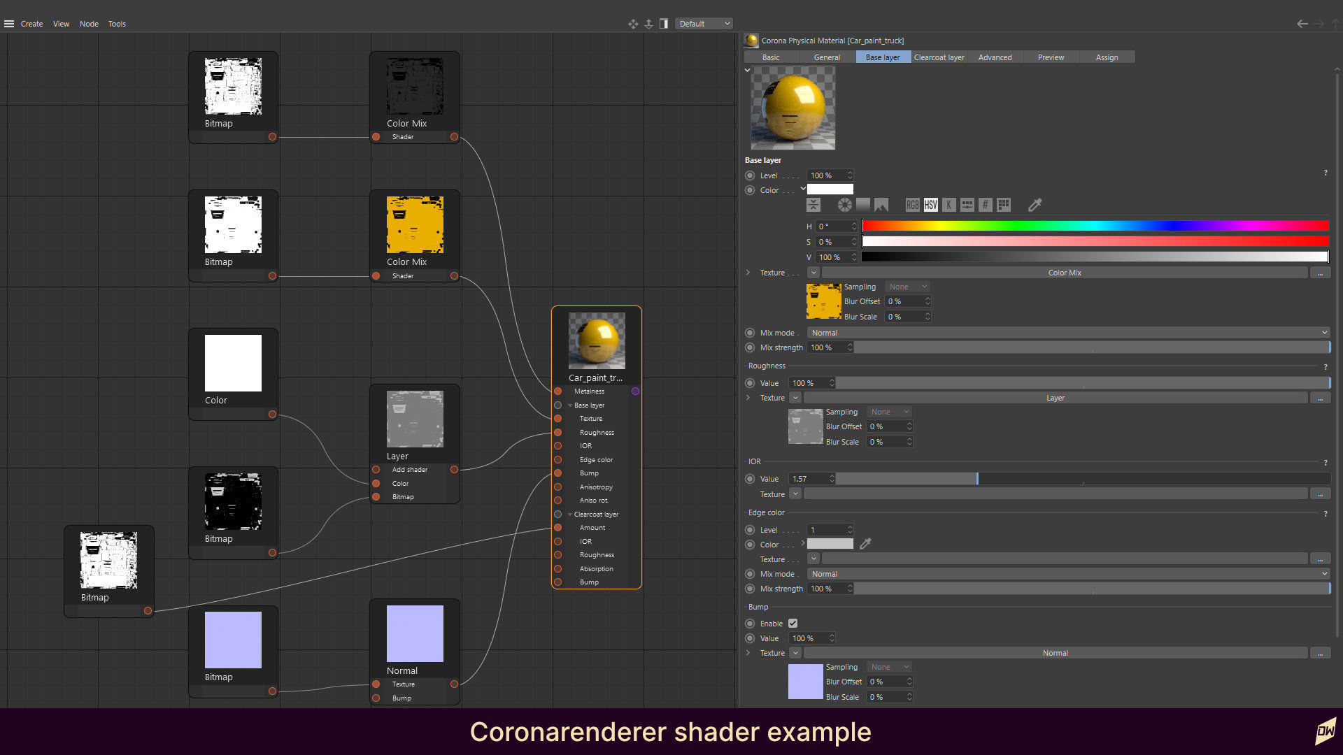Switch color picker to RGB mode
The width and height of the screenshot is (1343, 755).
pyautogui.click(x=912, y=205)
